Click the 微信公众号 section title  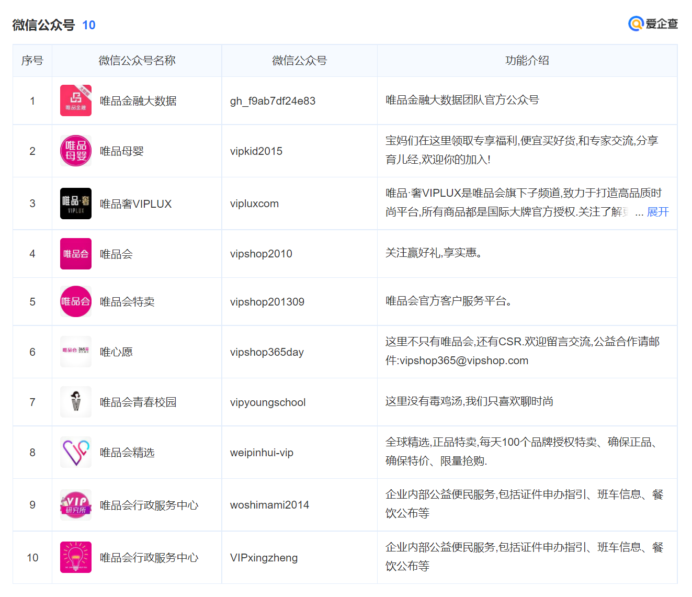pyautogui.click(x=43, y=25)
